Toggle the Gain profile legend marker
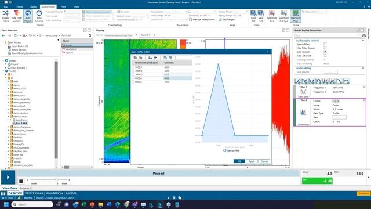 coord(224,150)
